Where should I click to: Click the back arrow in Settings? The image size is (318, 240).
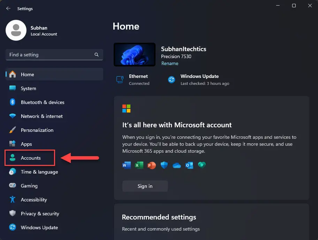8,8
